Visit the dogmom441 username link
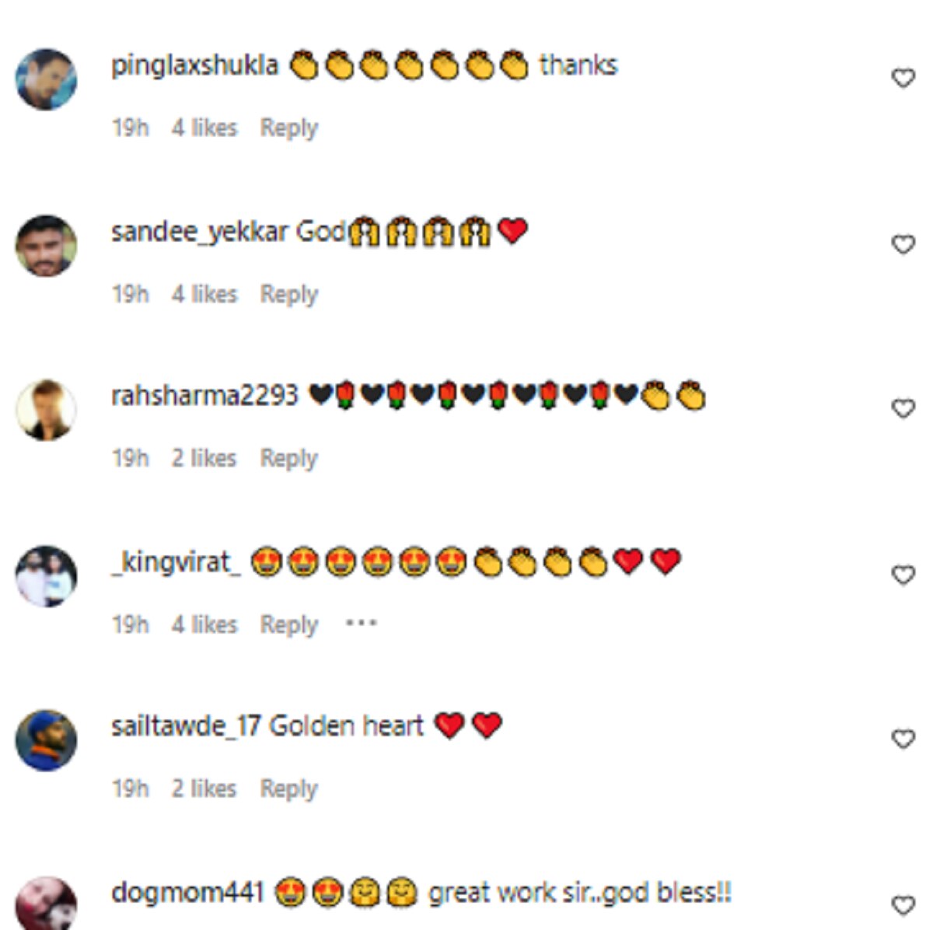Image resolution: width=933 pixels, height=930 pixels. tap(187, 892)
